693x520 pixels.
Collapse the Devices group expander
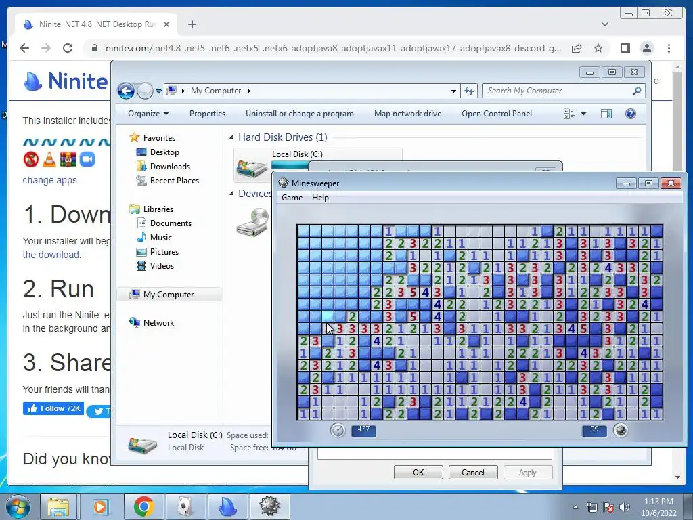[231, 193]
